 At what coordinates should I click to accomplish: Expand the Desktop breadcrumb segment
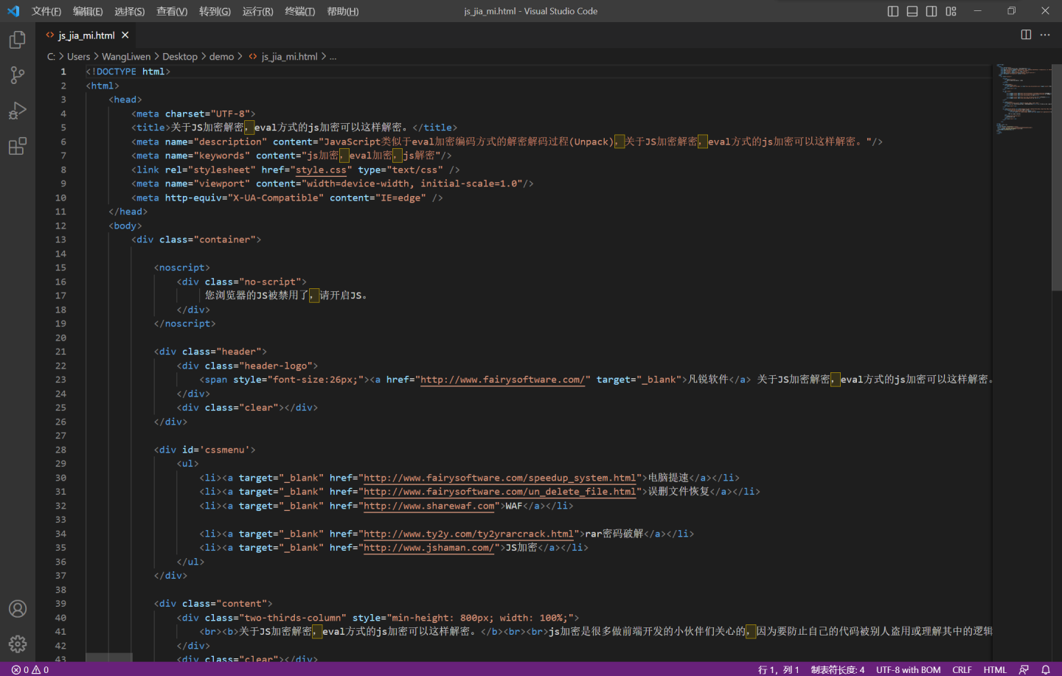[180, 57]
